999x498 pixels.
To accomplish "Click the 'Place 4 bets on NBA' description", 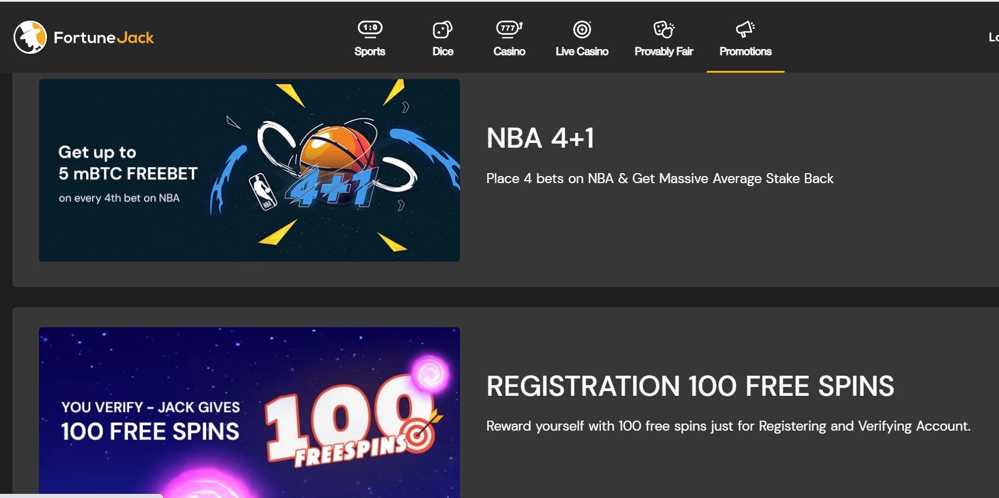I will pos(660,178).
